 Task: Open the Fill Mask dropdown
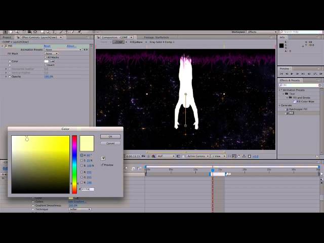(51, 54)
